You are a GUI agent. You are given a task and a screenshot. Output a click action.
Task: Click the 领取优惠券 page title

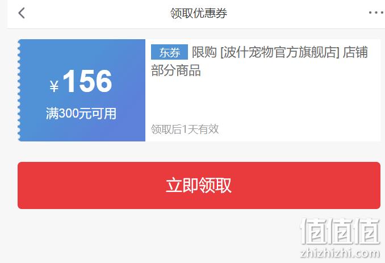click(x=199, y=13)
